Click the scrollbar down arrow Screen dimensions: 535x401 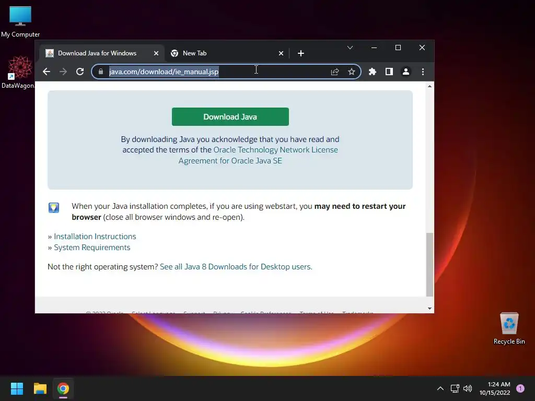[429, 308]
